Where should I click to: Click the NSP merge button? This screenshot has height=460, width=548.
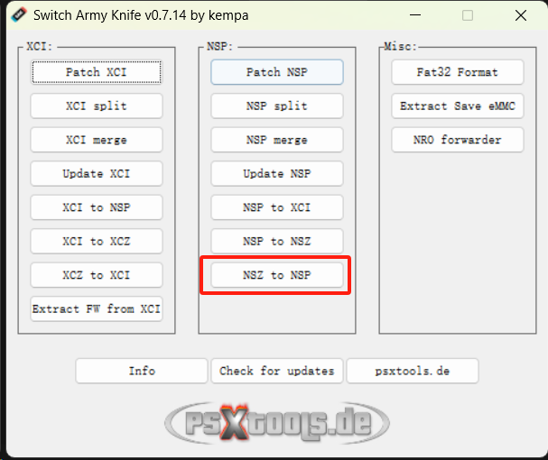click(277, 140)
